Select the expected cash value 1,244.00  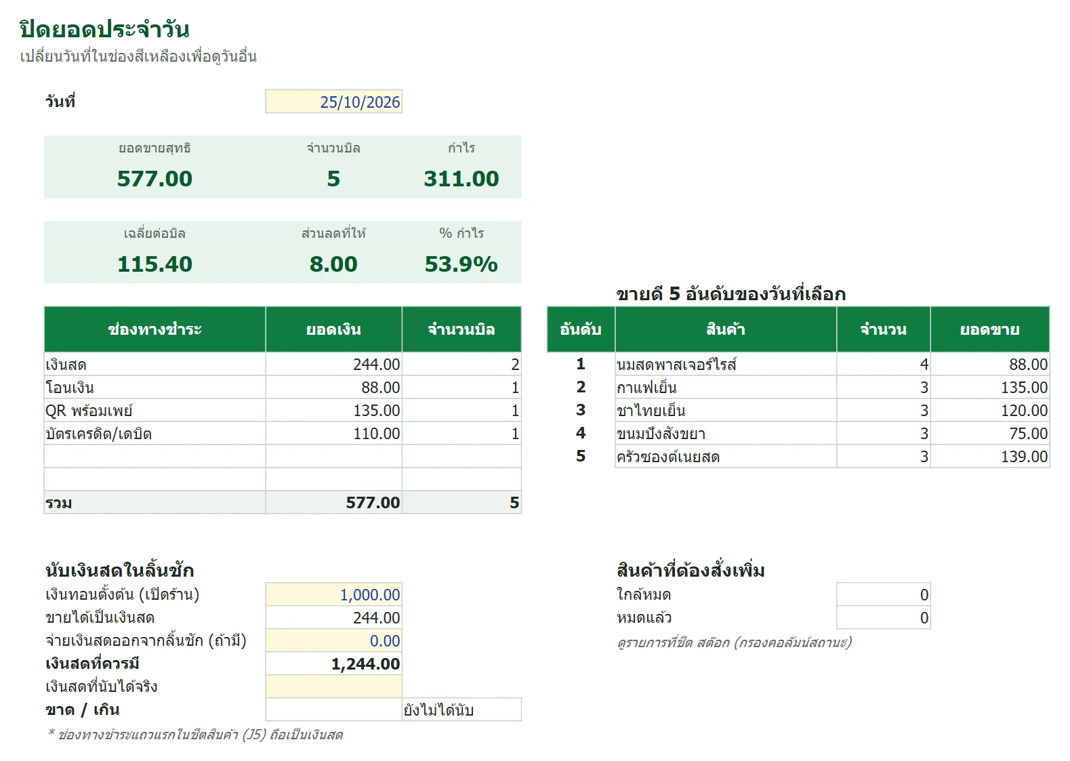point(333,663)
